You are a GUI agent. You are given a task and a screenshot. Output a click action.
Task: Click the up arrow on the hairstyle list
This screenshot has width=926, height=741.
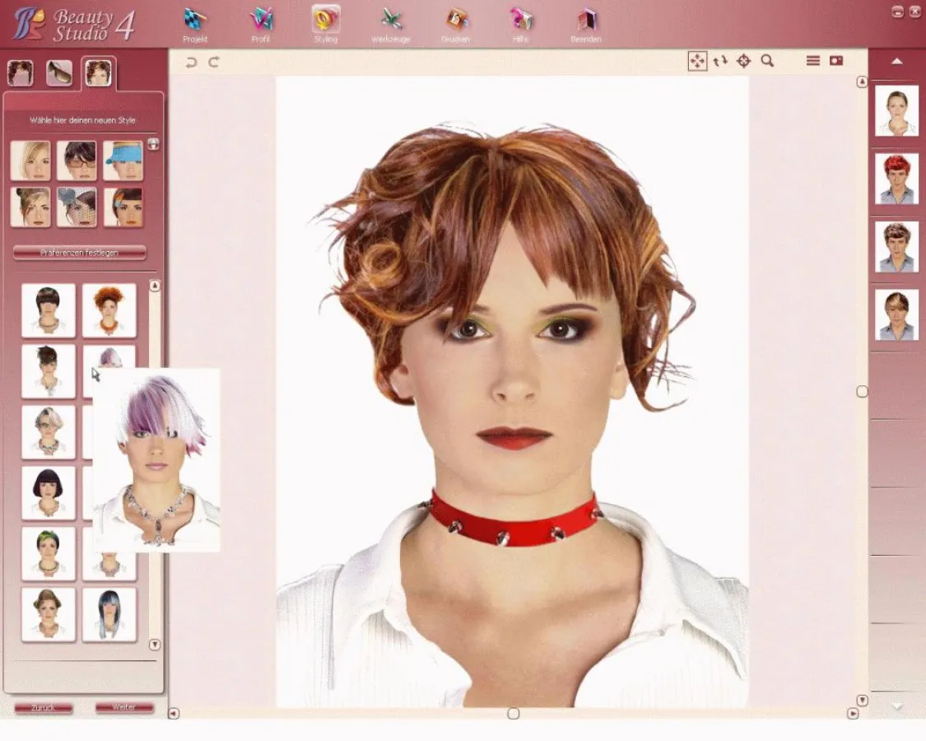(x=154, y=284)
